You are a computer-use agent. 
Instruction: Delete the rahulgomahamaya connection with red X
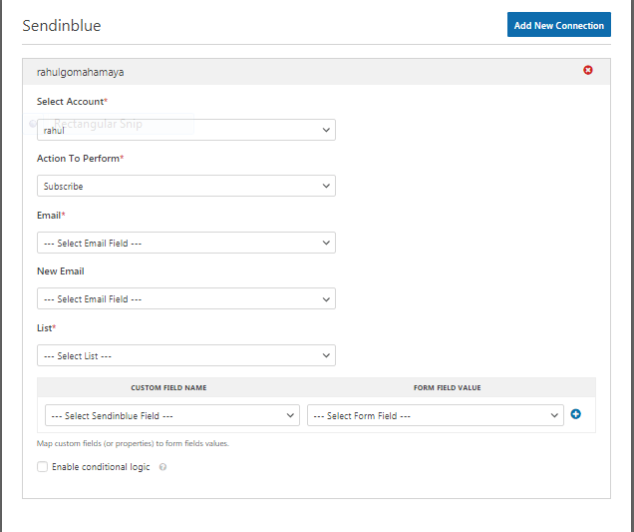pyautogui.click(x=588, y=71)
